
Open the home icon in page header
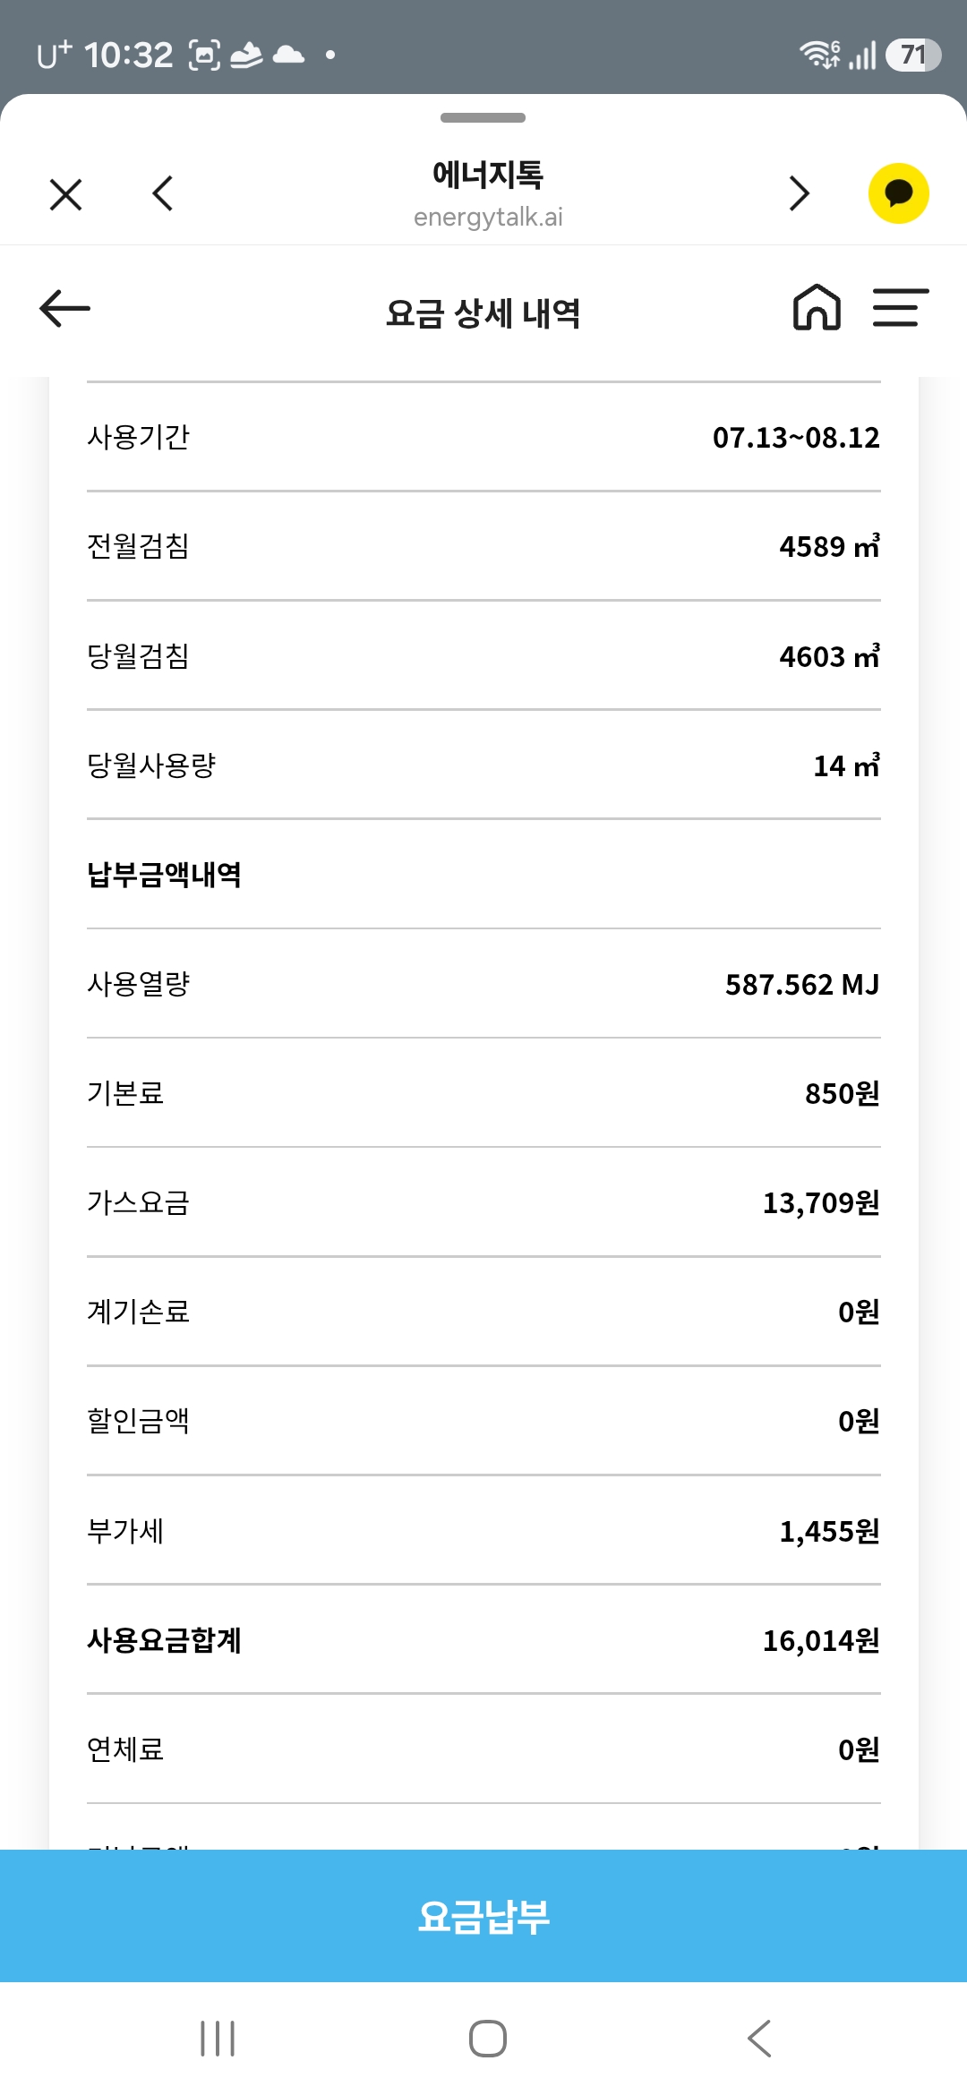(x=817, y=307)
